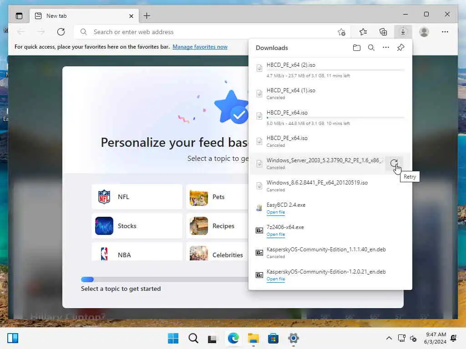Open Settings gear from taskbar
Image resolution: width=466 pixels, height=349 pixels.
[294, 338]
